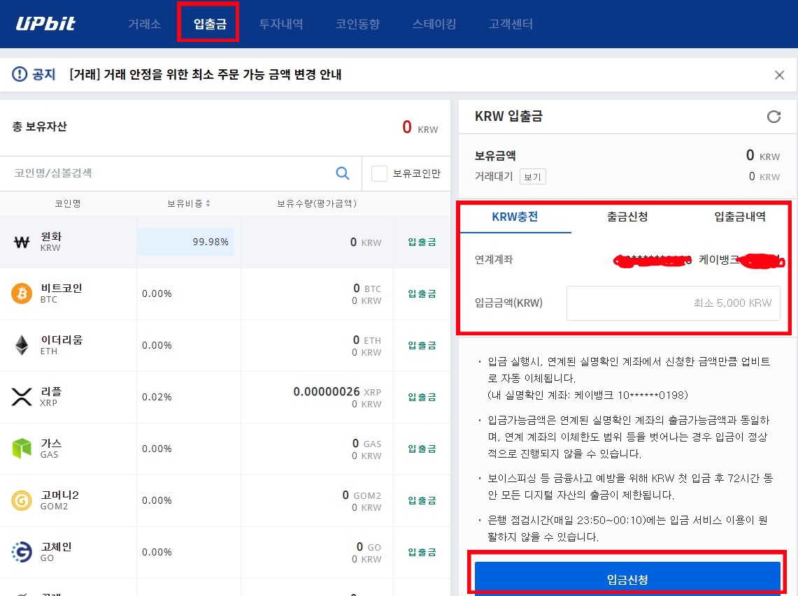
Task: Click the 연계계좌 label
Action: (494, 259)
